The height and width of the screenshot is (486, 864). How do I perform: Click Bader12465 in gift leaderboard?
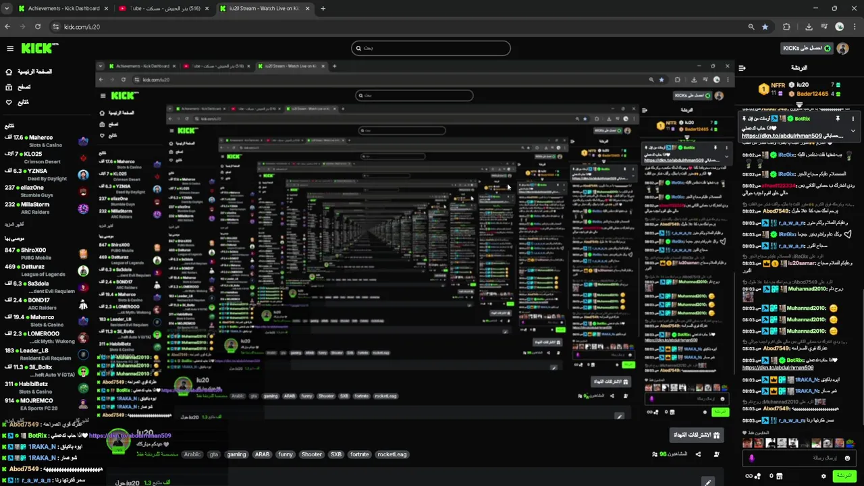(x=812, y=94)
